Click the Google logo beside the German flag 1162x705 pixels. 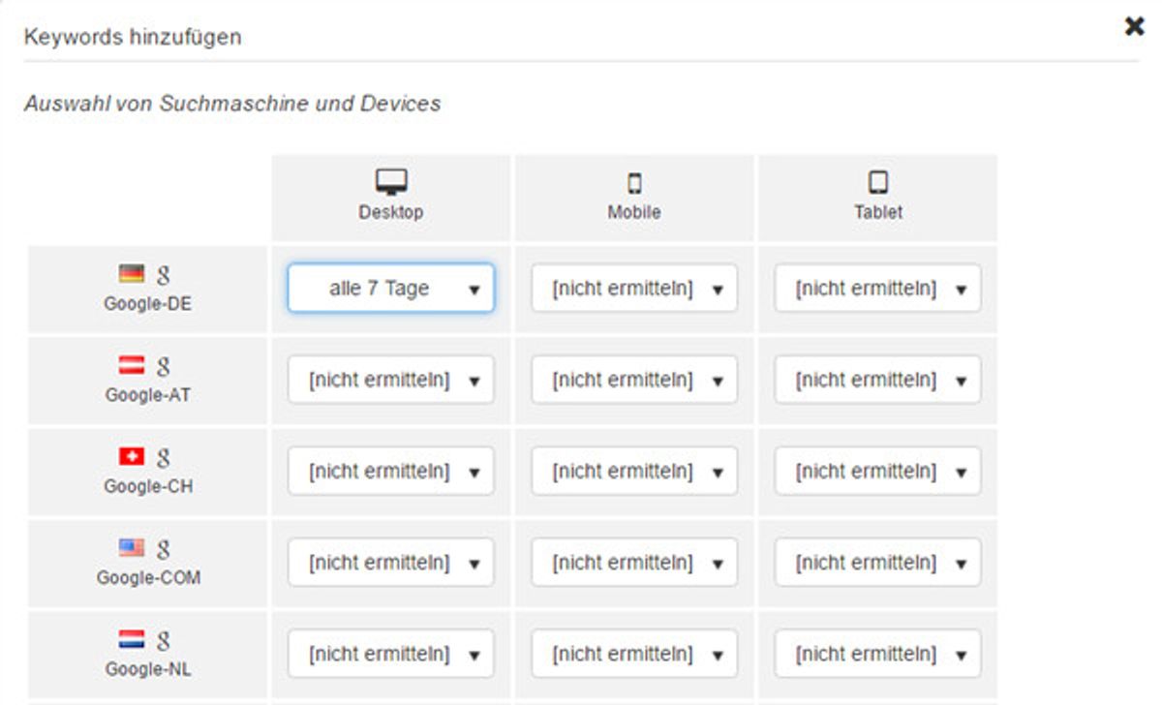[x=164, y=275]
